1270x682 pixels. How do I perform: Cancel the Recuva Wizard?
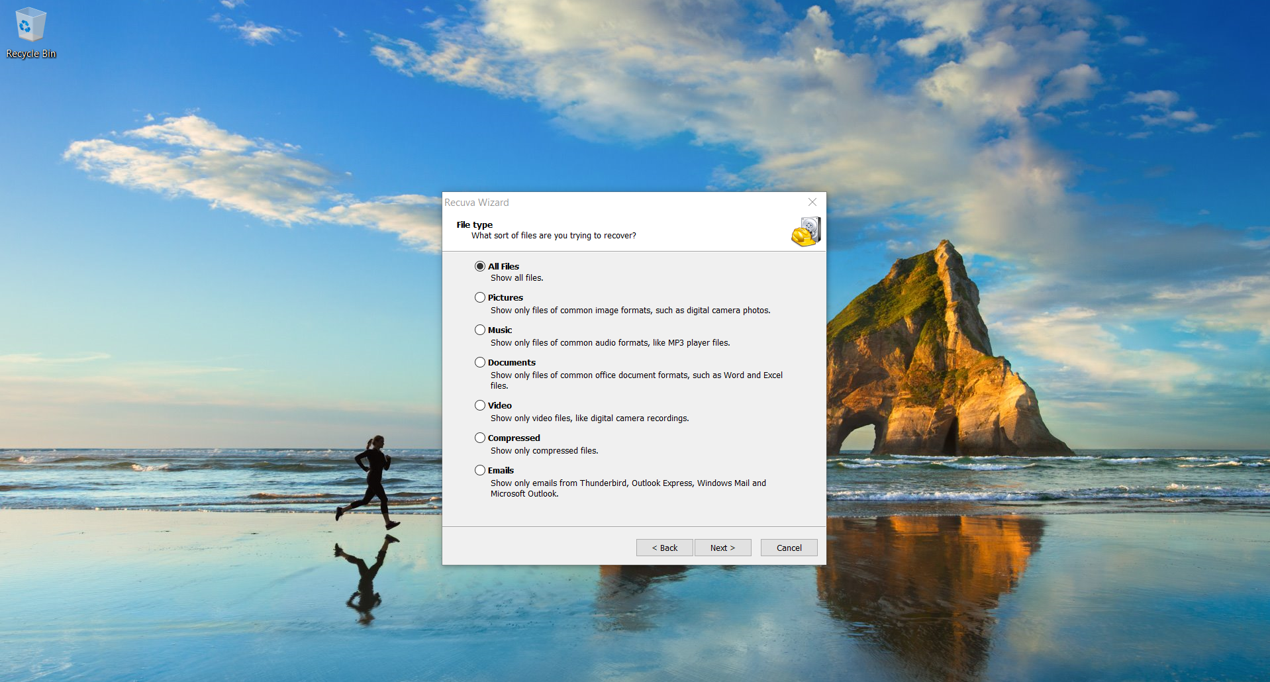[788, 548]
